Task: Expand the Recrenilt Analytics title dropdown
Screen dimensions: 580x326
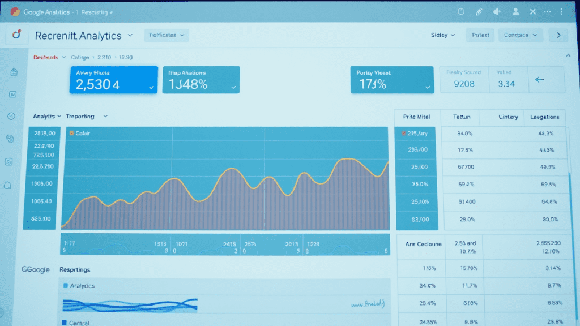Action: 130,35
